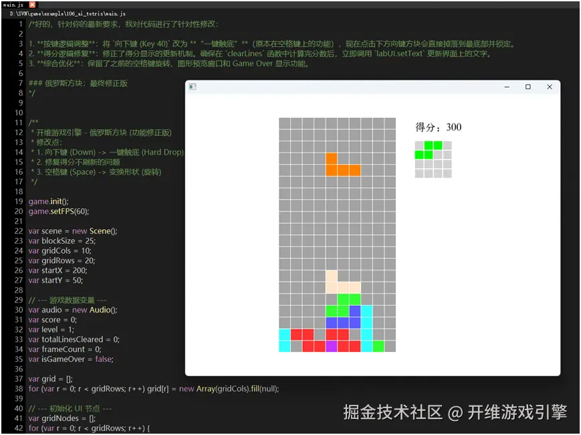The width and height of the screenshot is (581, 435).
Task: Click the close X icon on the Tetris window
Action: coord(550,87)
